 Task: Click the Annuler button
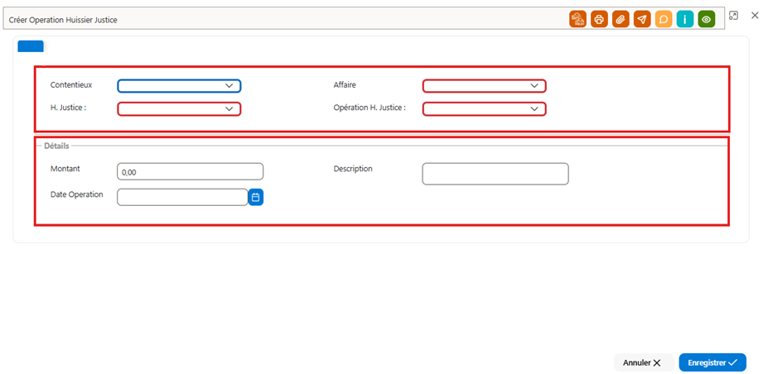tap(642, 362)
